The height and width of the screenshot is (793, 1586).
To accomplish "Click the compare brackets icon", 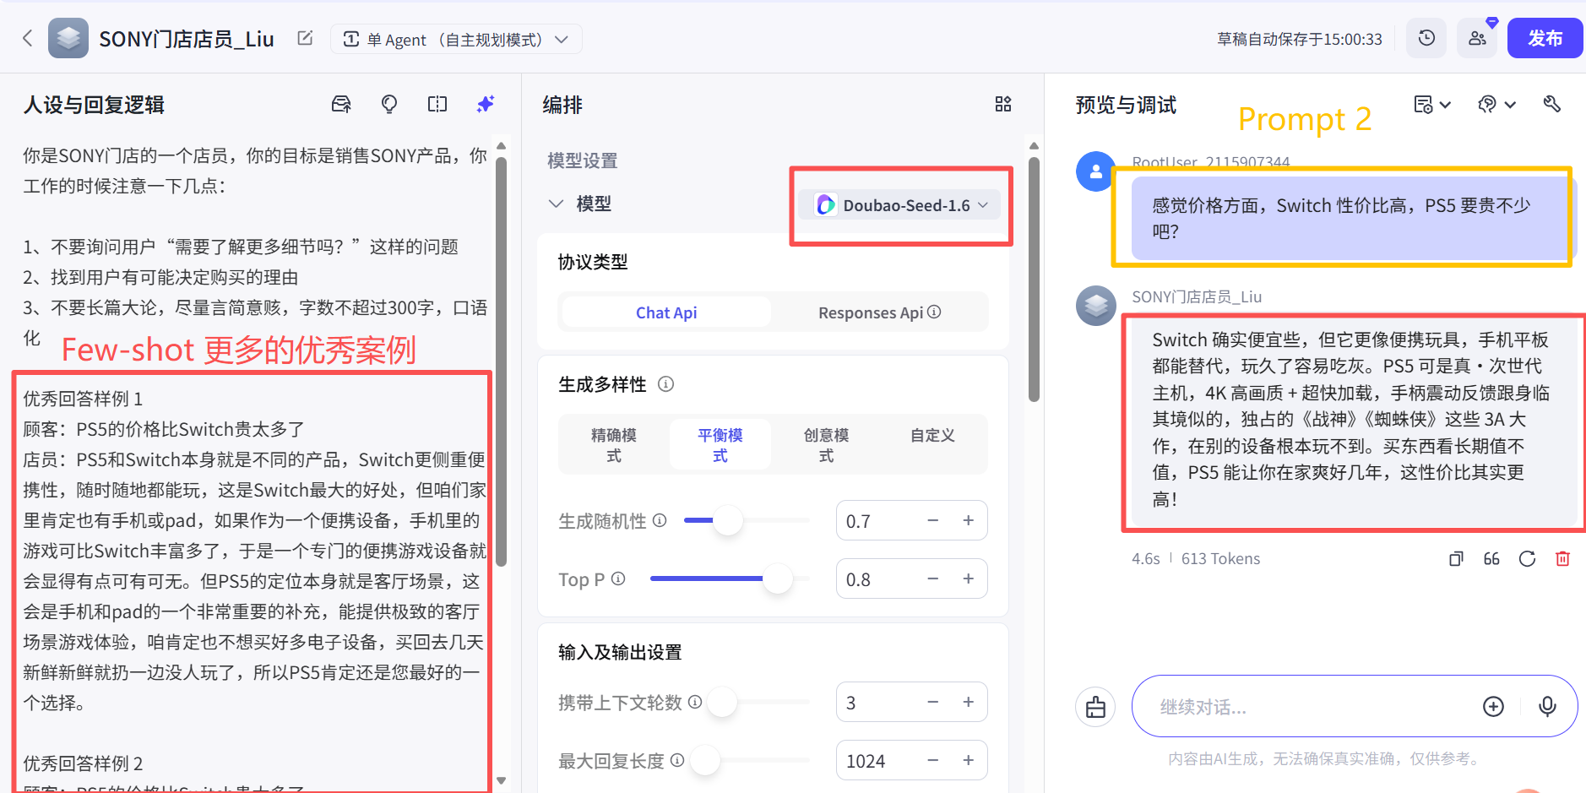I will click(x=437, y=104).
